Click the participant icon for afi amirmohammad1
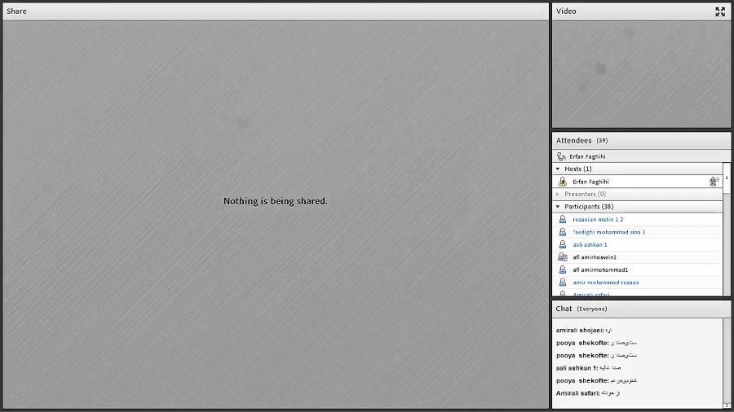Image resolution: width=734 pixels, height=412 pixels. pos(562,270)
